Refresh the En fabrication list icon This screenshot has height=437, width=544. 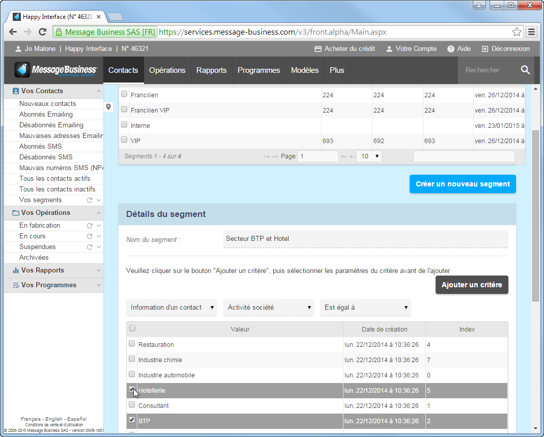pos(90,225)
